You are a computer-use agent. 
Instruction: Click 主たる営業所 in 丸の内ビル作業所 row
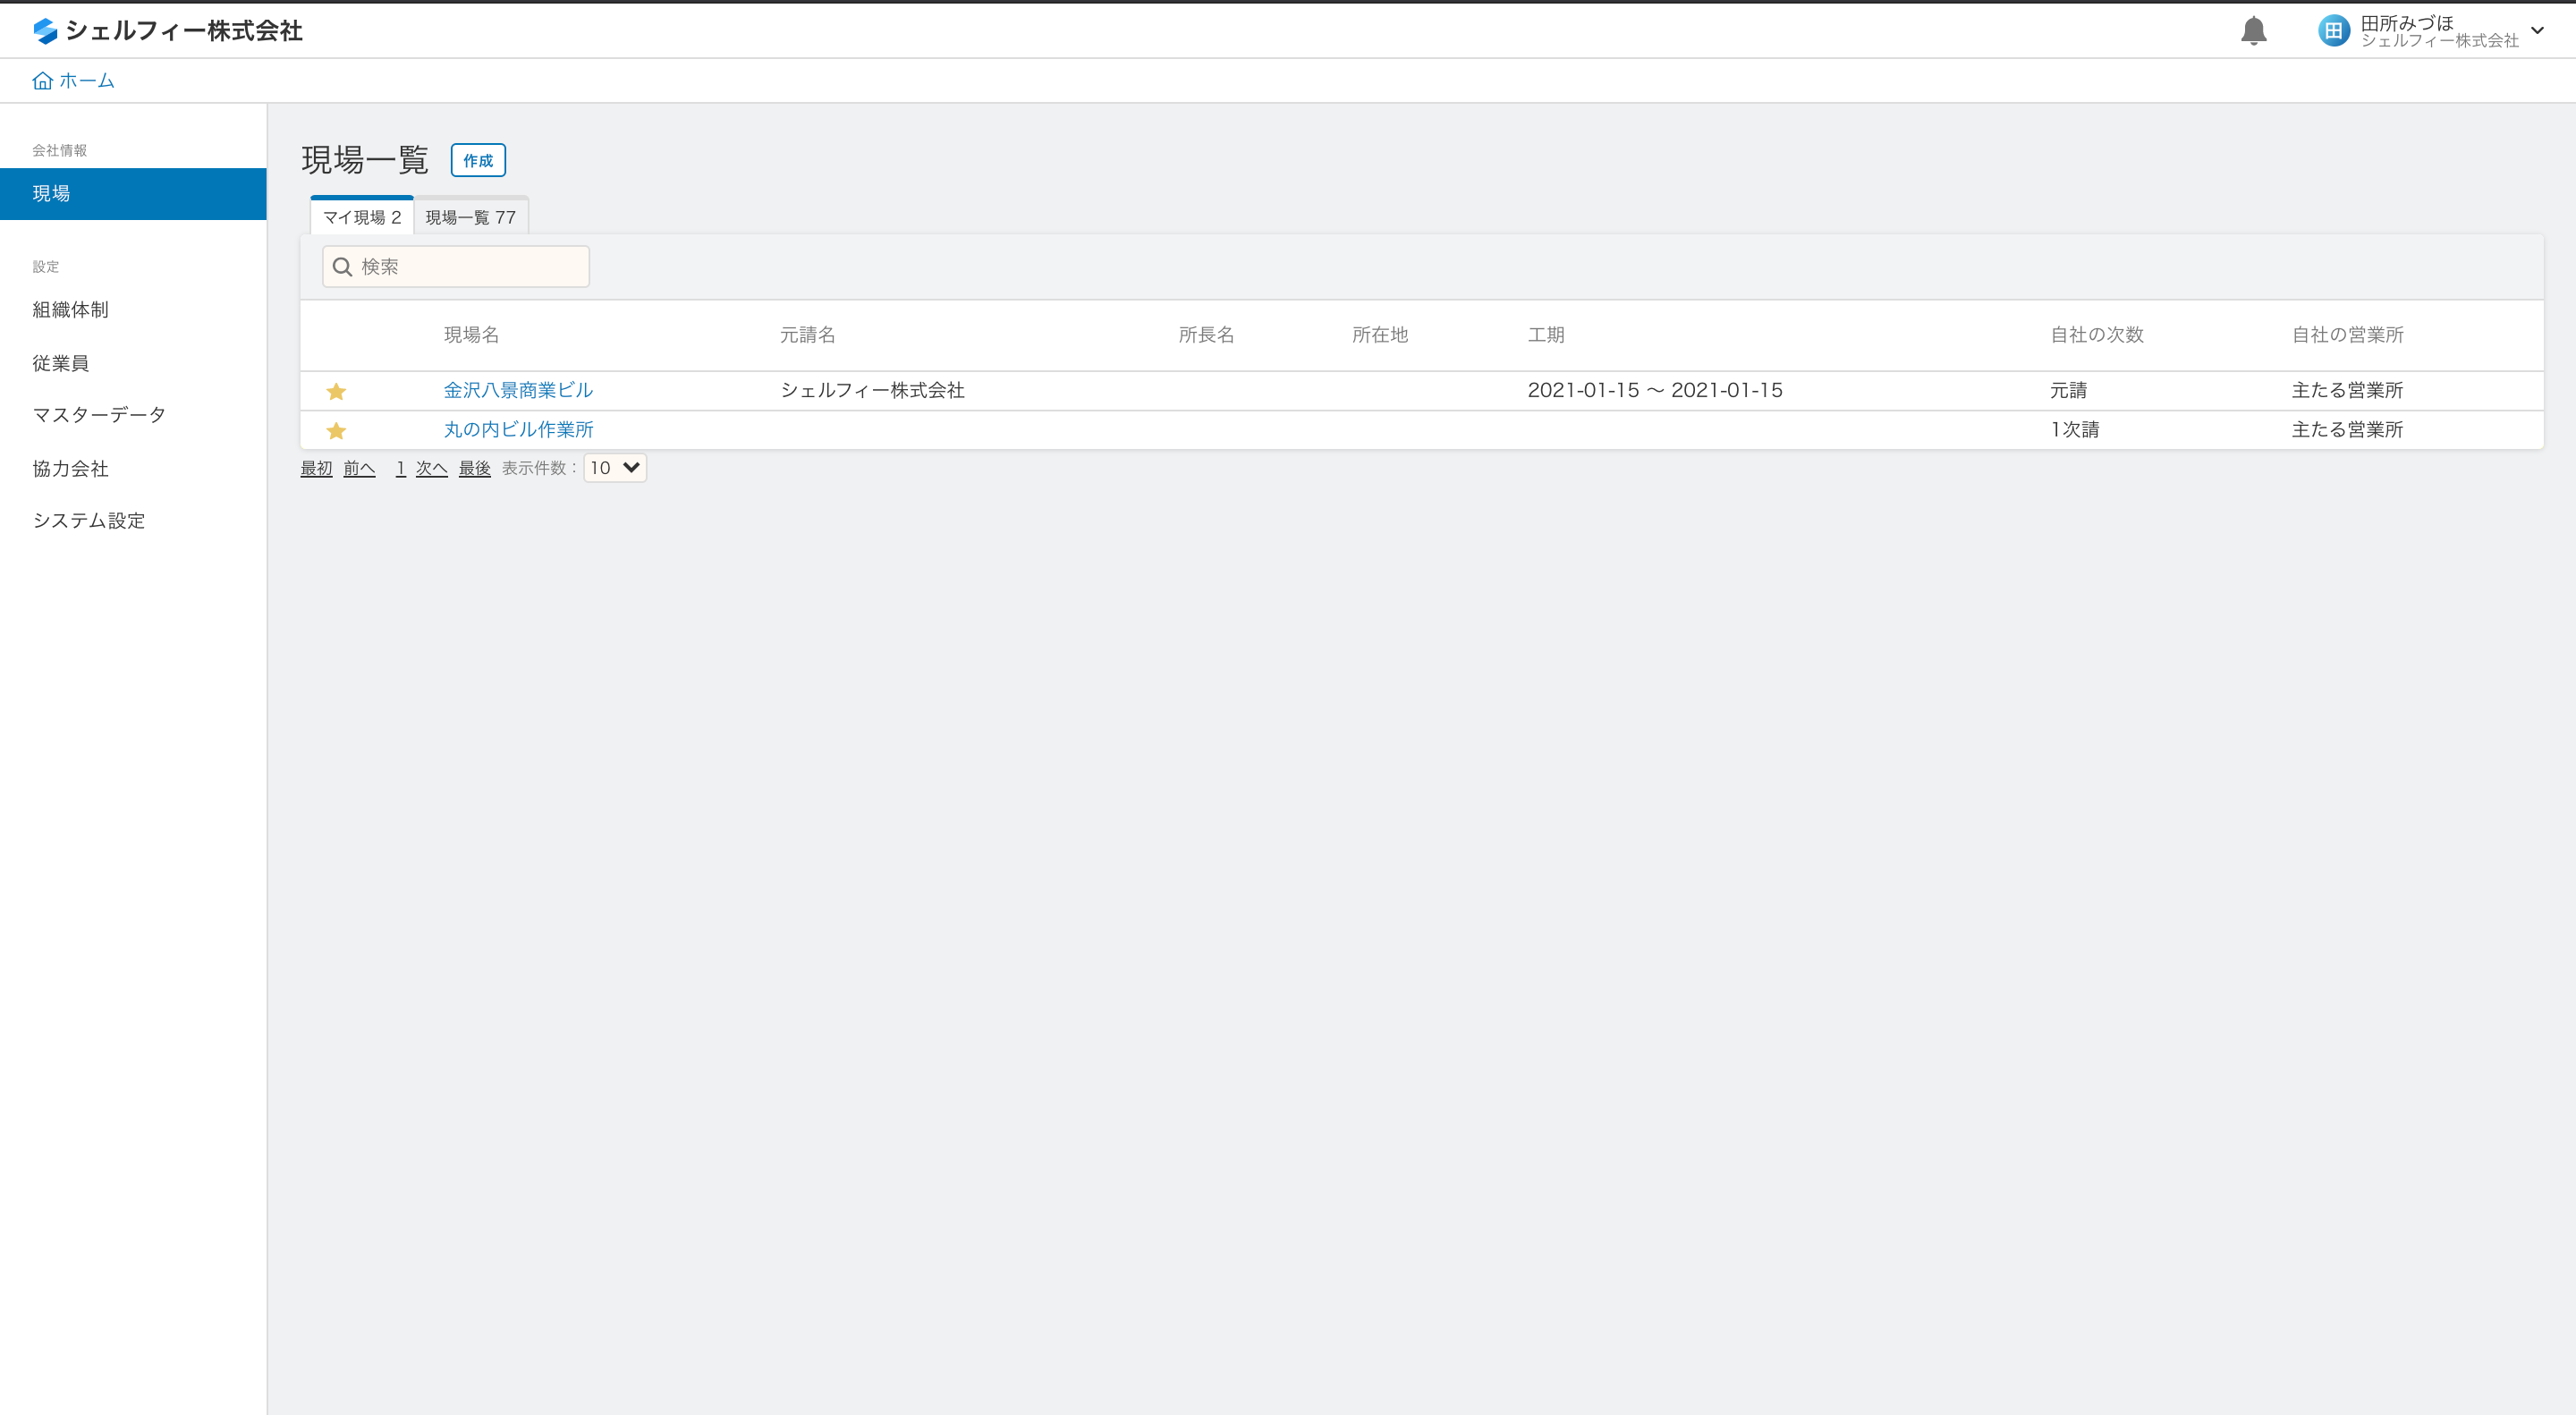pos(2347,429)
